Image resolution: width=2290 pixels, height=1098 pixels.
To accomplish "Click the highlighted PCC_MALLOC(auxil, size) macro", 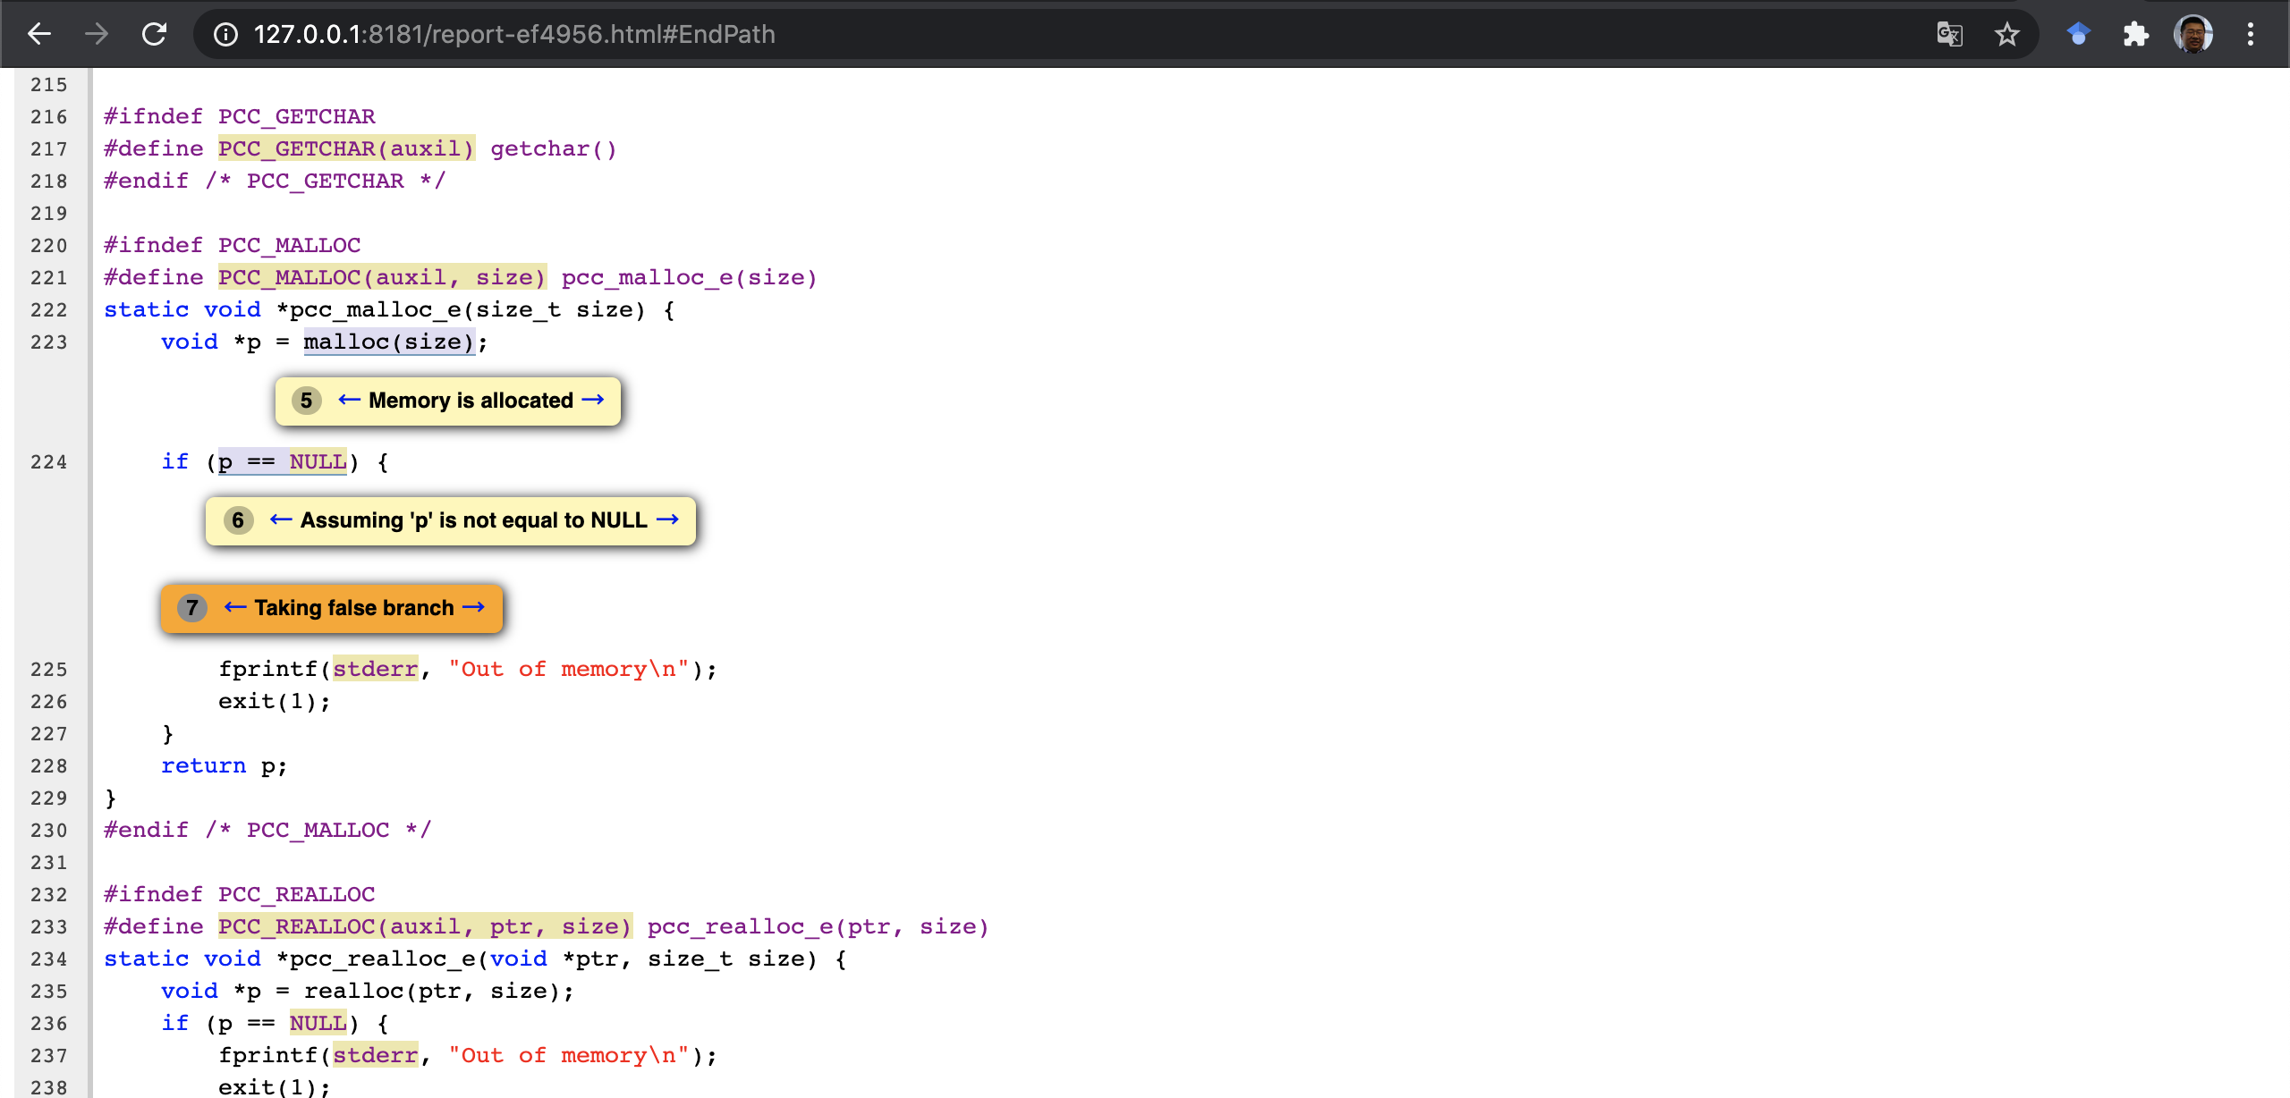I will pyautogui.click(x=381, y=277).
